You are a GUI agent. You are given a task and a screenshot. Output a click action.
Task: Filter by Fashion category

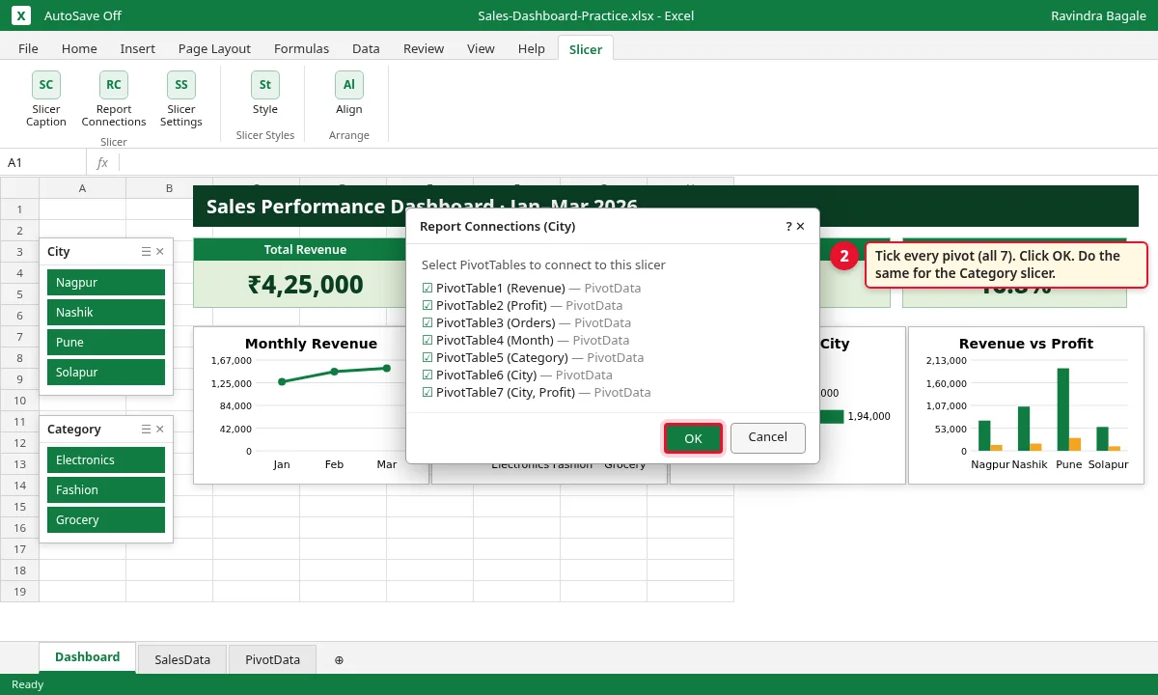click(106, 490)
